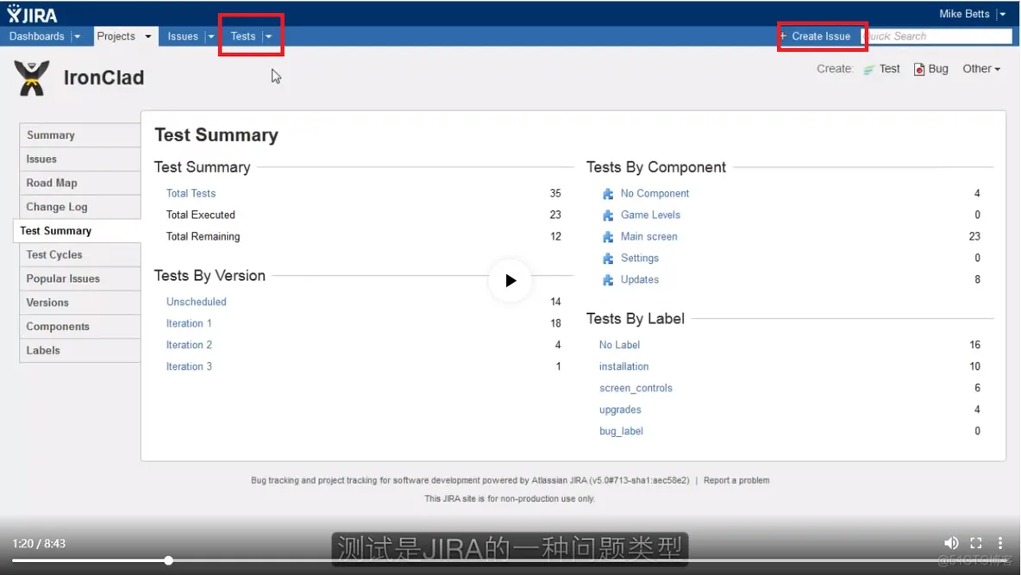
Task: Click the Quick Search field
Action: (x=937, y=36)
